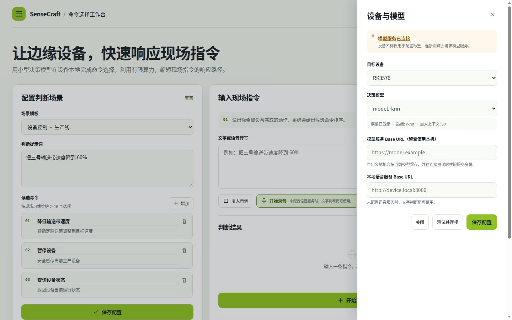Image resolution: width=512 pixels, height=320 pixels.
Task: Delete the 查询设备状态 candidate command
Action: pos(184,280)
